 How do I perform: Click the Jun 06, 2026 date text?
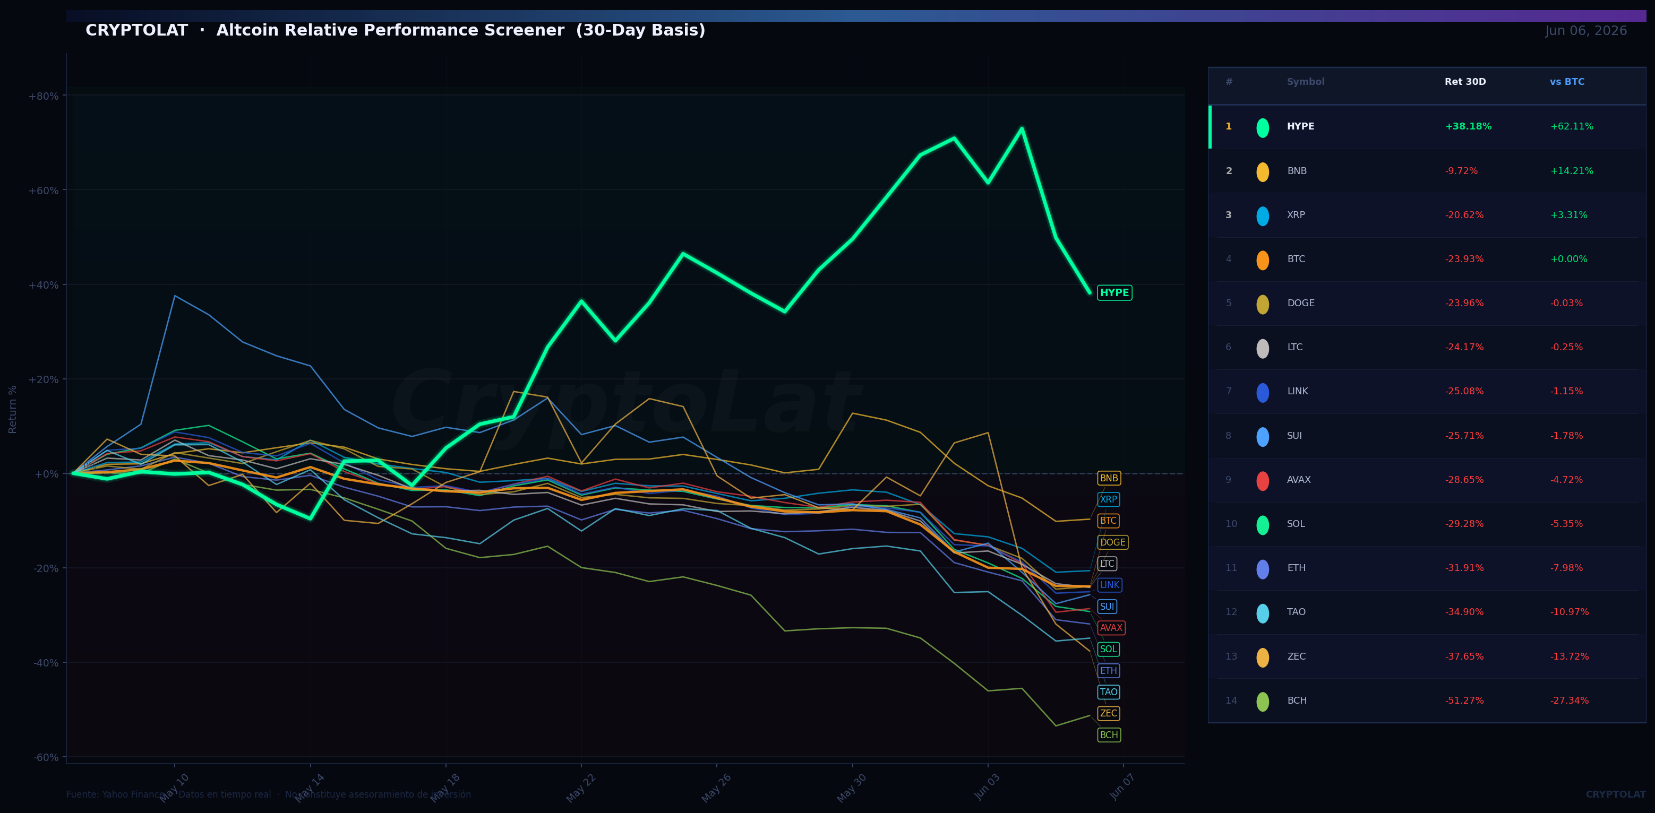tap(1585, 31)
